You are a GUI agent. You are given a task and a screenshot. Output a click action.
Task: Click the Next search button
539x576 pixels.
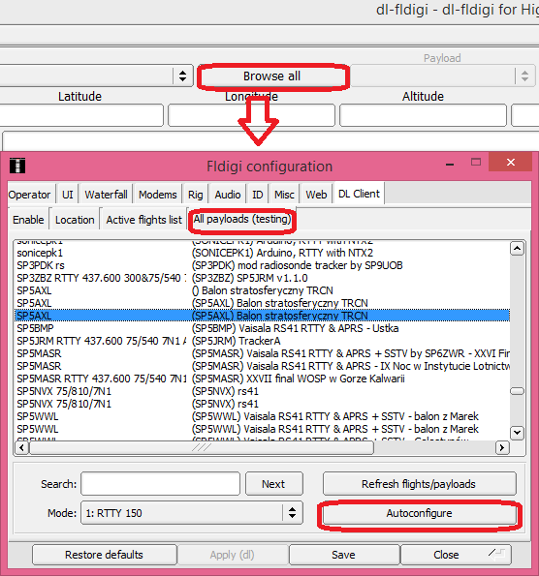[274, 484]
